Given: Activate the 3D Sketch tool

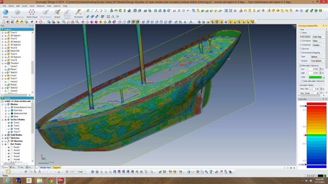Looking at the screenshot, I should [78, 13].
